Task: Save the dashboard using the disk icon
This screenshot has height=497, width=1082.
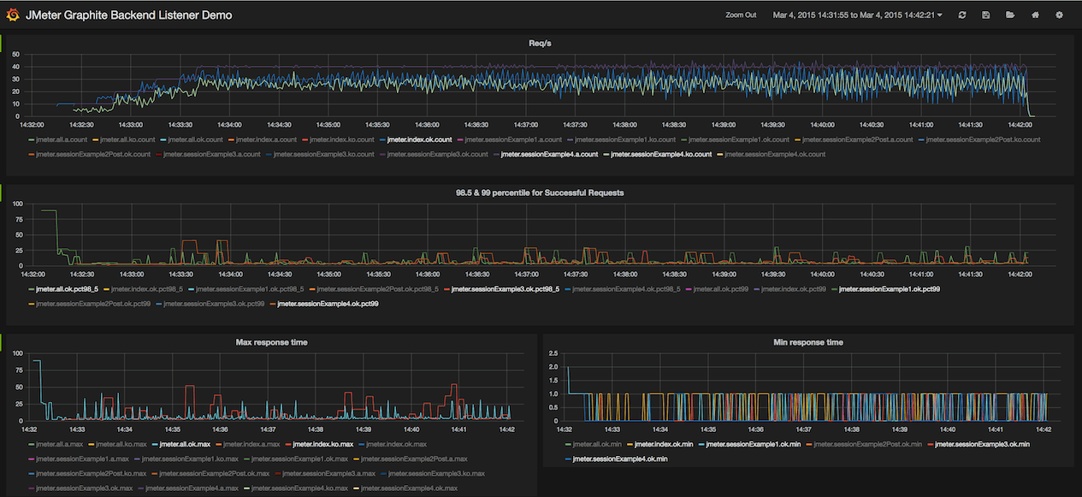Action: 985,15
